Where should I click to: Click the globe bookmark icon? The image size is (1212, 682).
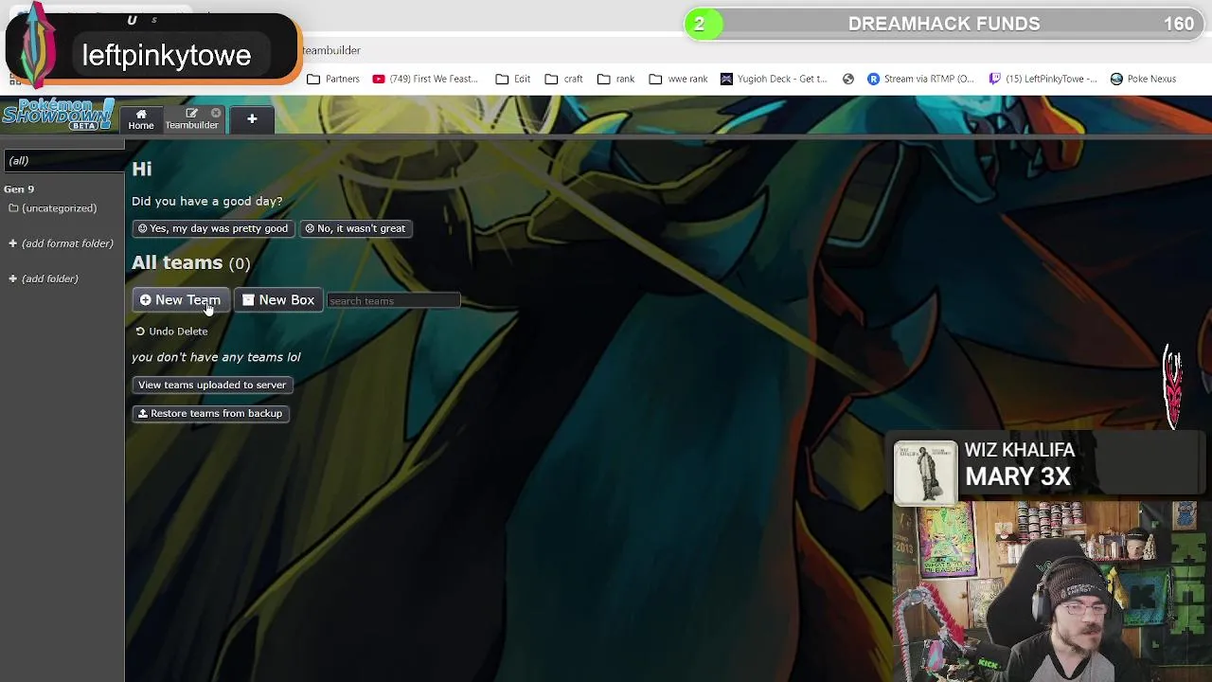(848, 79)
